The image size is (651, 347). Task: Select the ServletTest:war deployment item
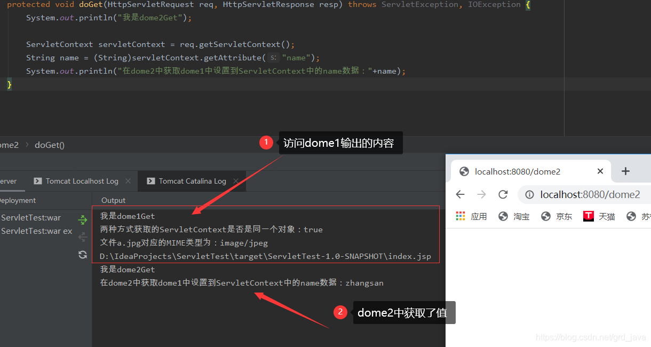tap(31, 218)
